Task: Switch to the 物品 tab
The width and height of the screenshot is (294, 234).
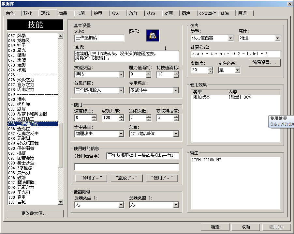Action: 65,13
